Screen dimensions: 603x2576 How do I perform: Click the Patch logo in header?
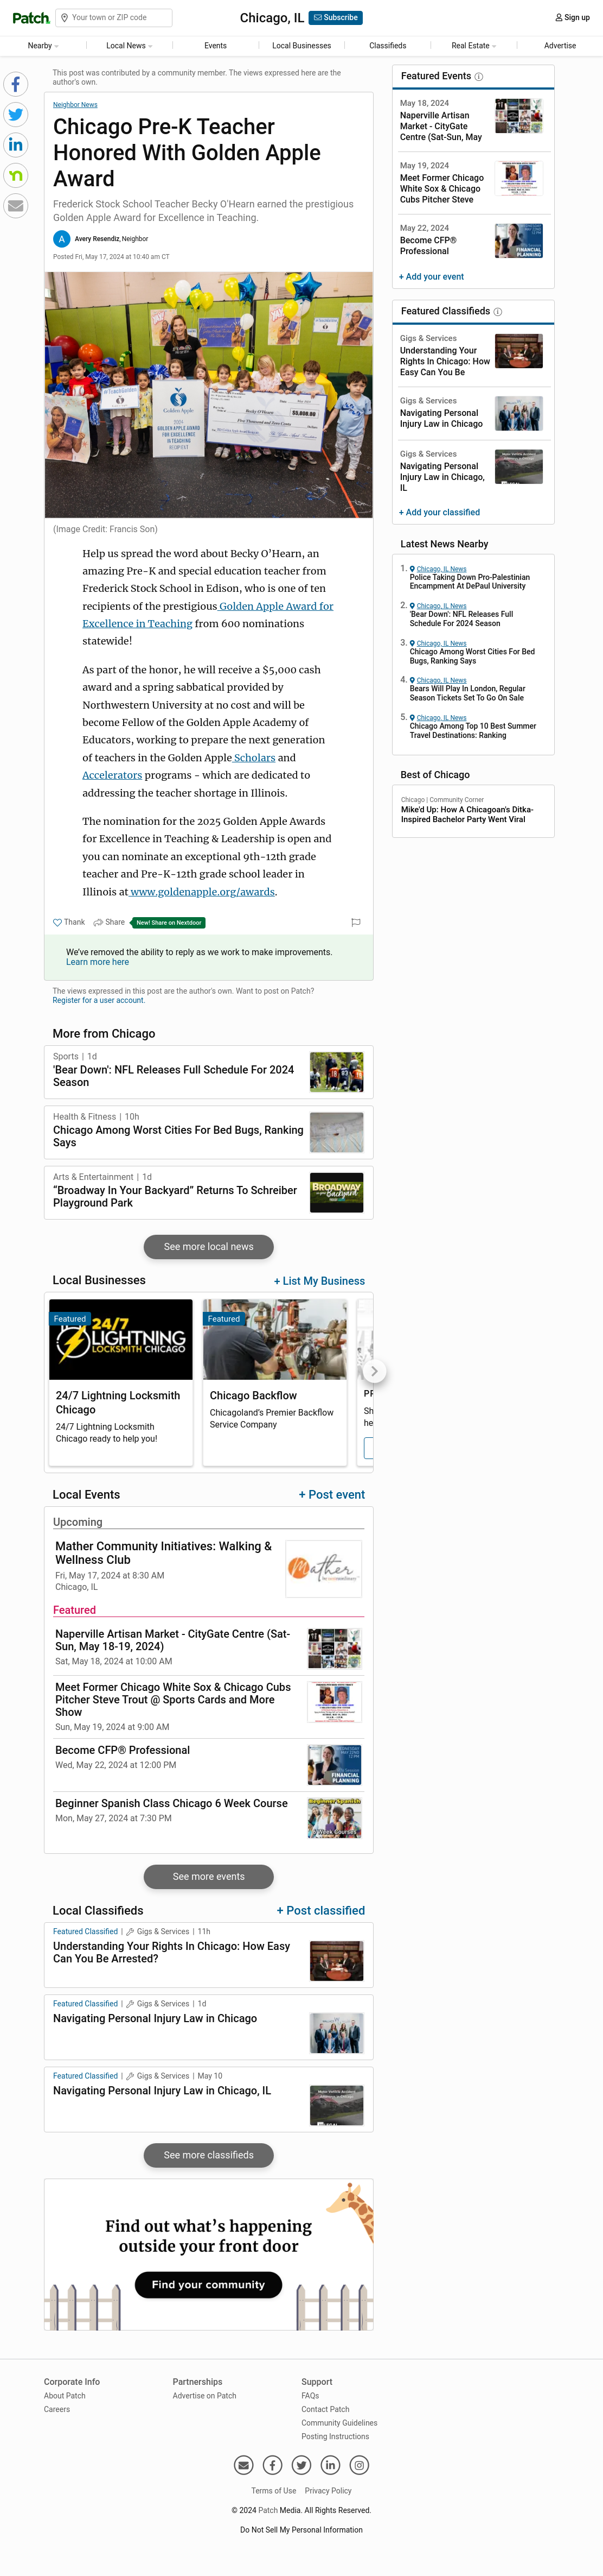(30, 18)
